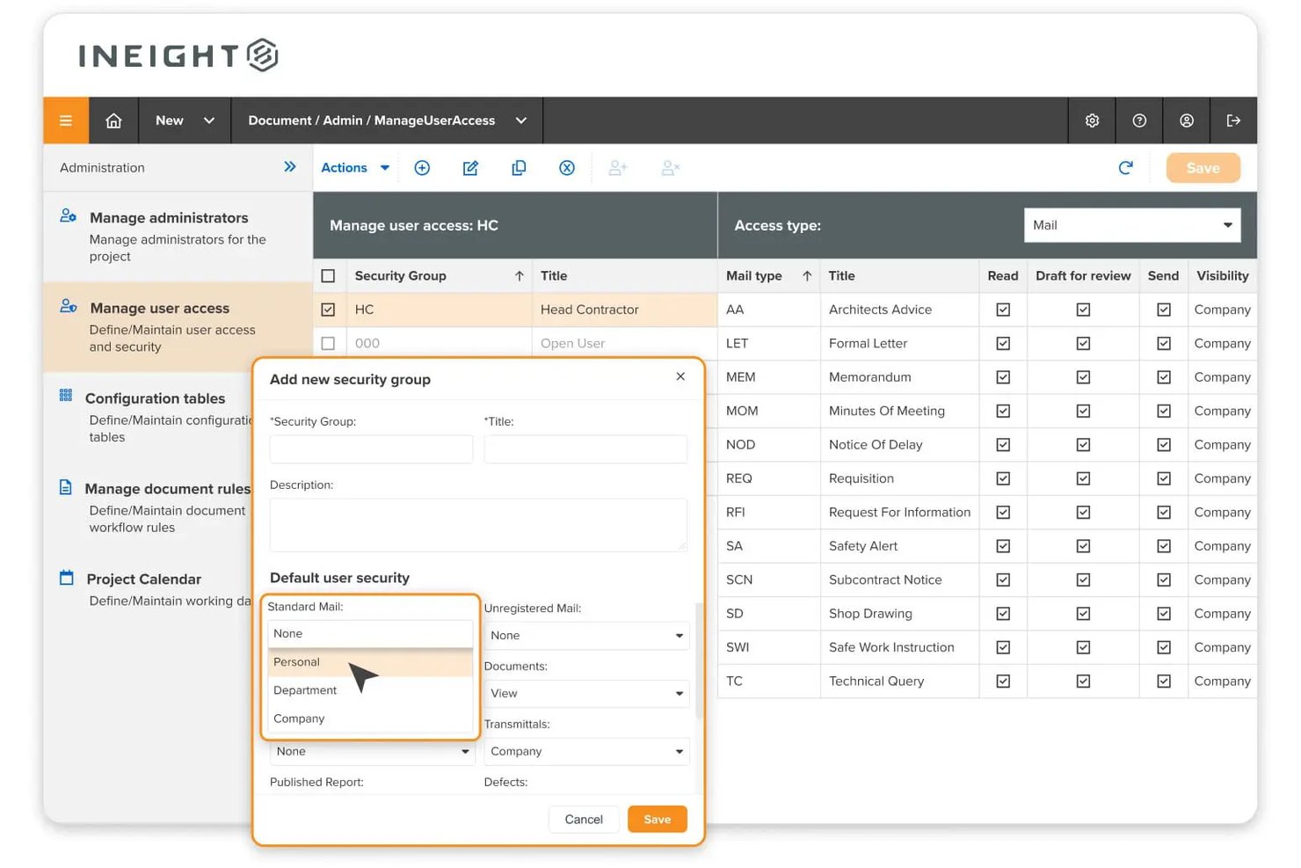1301x868 pixels.
Task: Toggle Draft for review for Formal Letter
Action: coord(1083,343)
